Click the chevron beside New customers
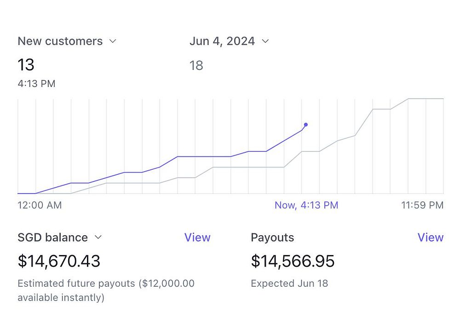 pyautogui.click(x=113, y=41)
